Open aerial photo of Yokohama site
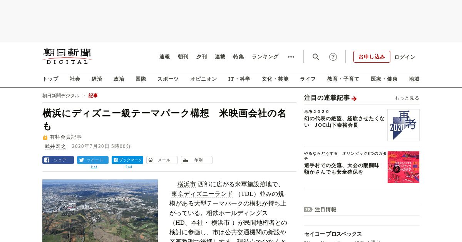Viewport: 462px width, 242px height. pyautogui.click(x=100, y=211)
